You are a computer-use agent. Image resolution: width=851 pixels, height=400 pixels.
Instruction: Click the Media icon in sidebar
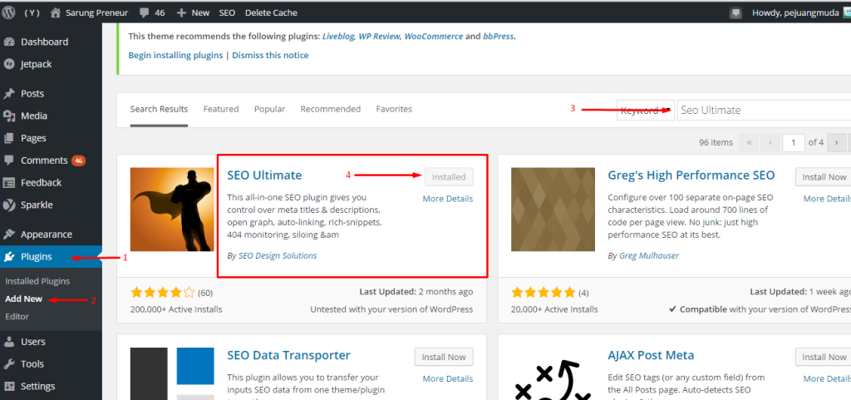(8, 116)
